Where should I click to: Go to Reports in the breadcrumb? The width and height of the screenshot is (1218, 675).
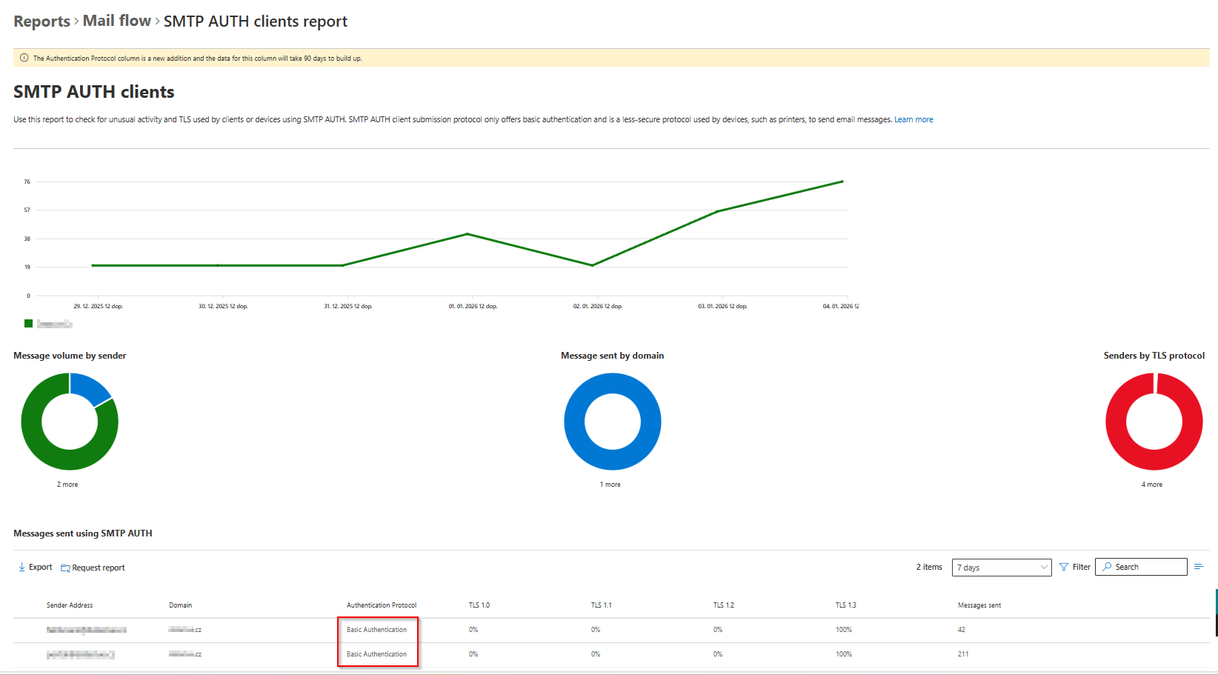pyautogui.click(x=41, y=21)
